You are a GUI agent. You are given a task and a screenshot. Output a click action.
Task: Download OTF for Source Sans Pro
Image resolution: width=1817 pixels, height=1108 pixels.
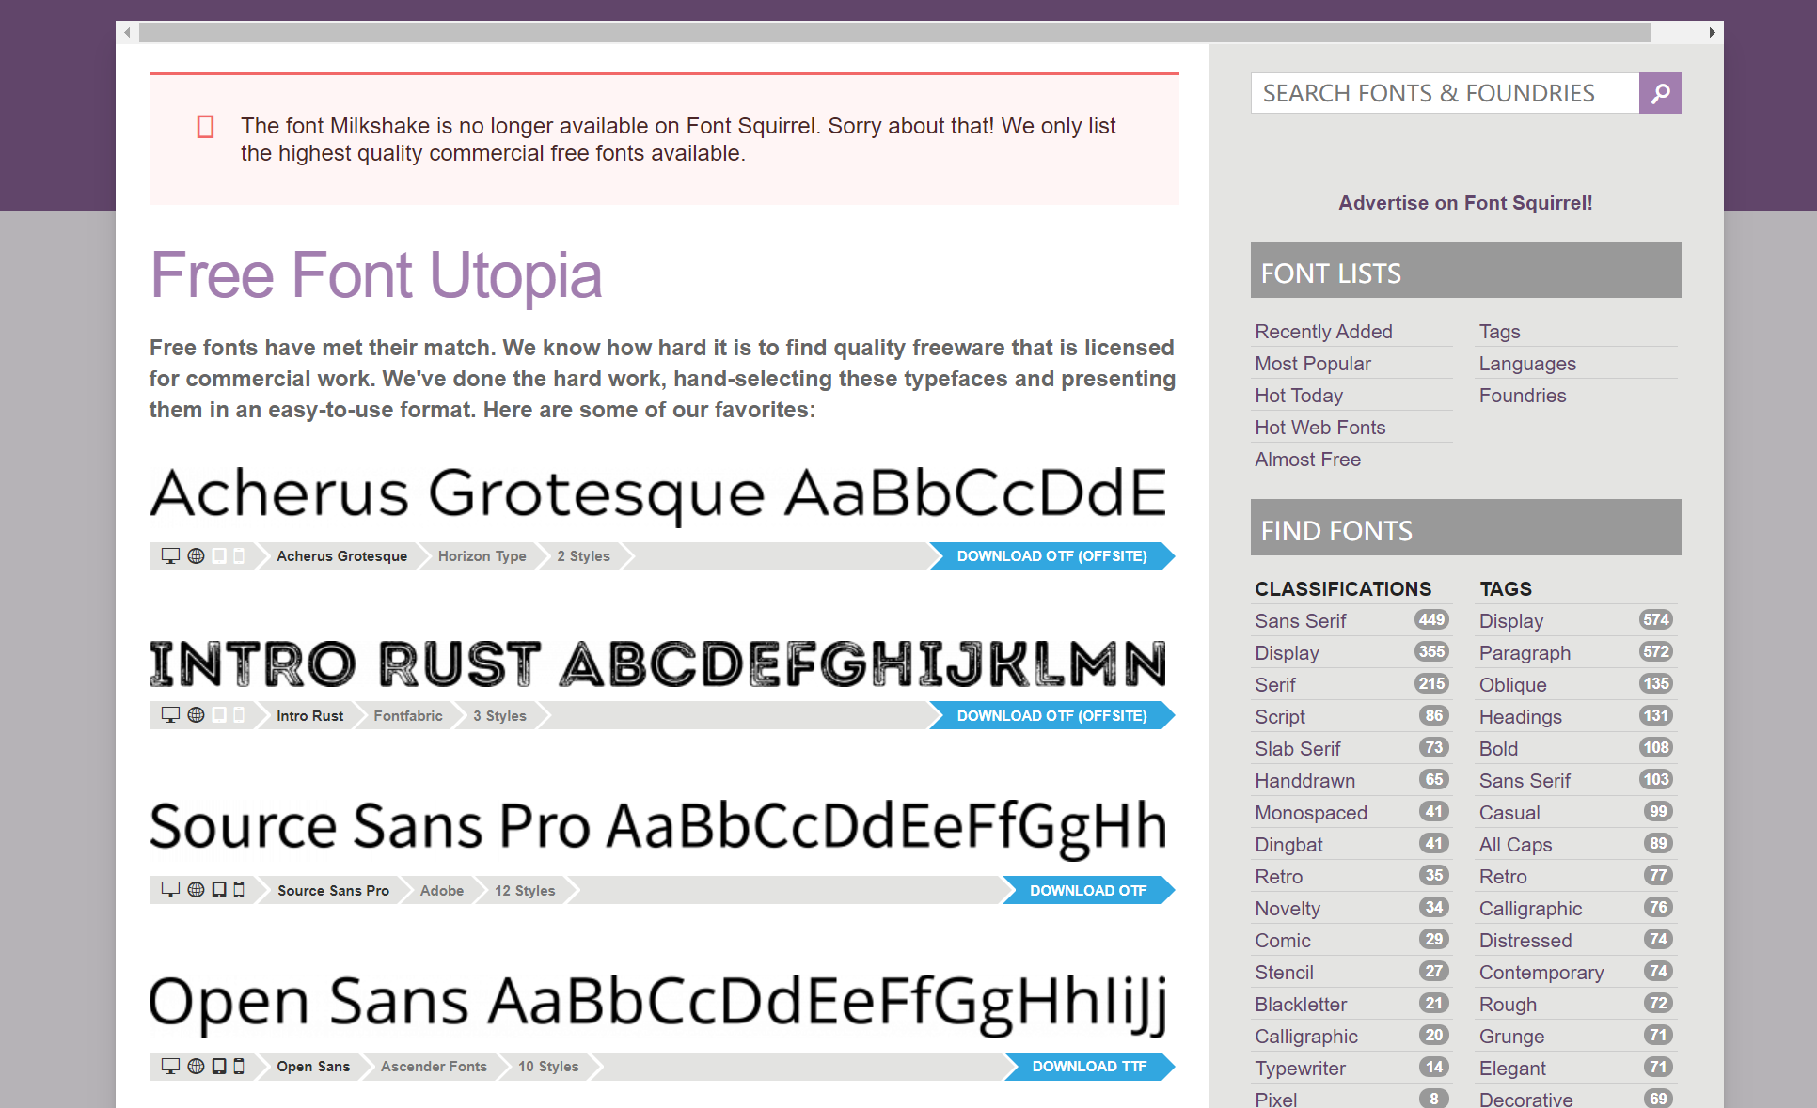pyautogui.click(x=1088, y=890)
